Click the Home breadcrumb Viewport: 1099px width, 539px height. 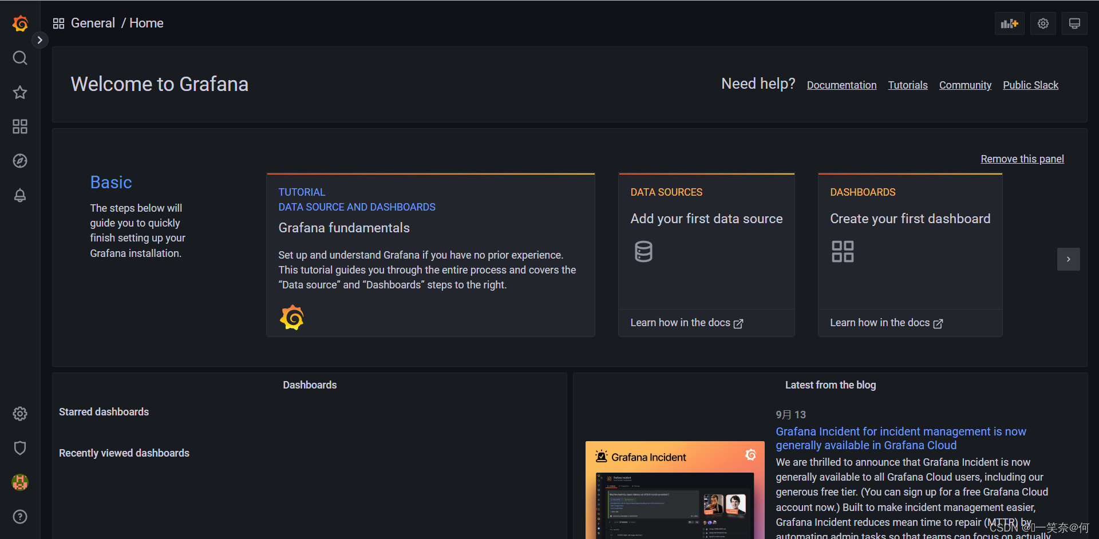(147, 23)
